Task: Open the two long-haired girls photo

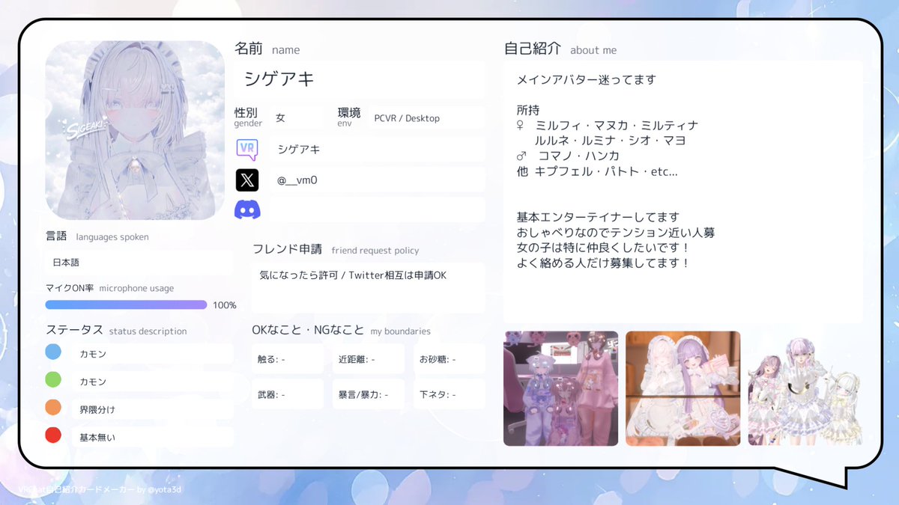Action: (683, 388)
